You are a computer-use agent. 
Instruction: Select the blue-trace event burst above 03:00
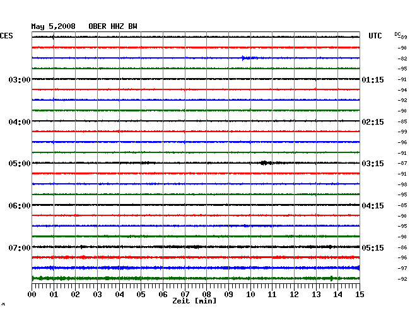[x=250, y=58]
